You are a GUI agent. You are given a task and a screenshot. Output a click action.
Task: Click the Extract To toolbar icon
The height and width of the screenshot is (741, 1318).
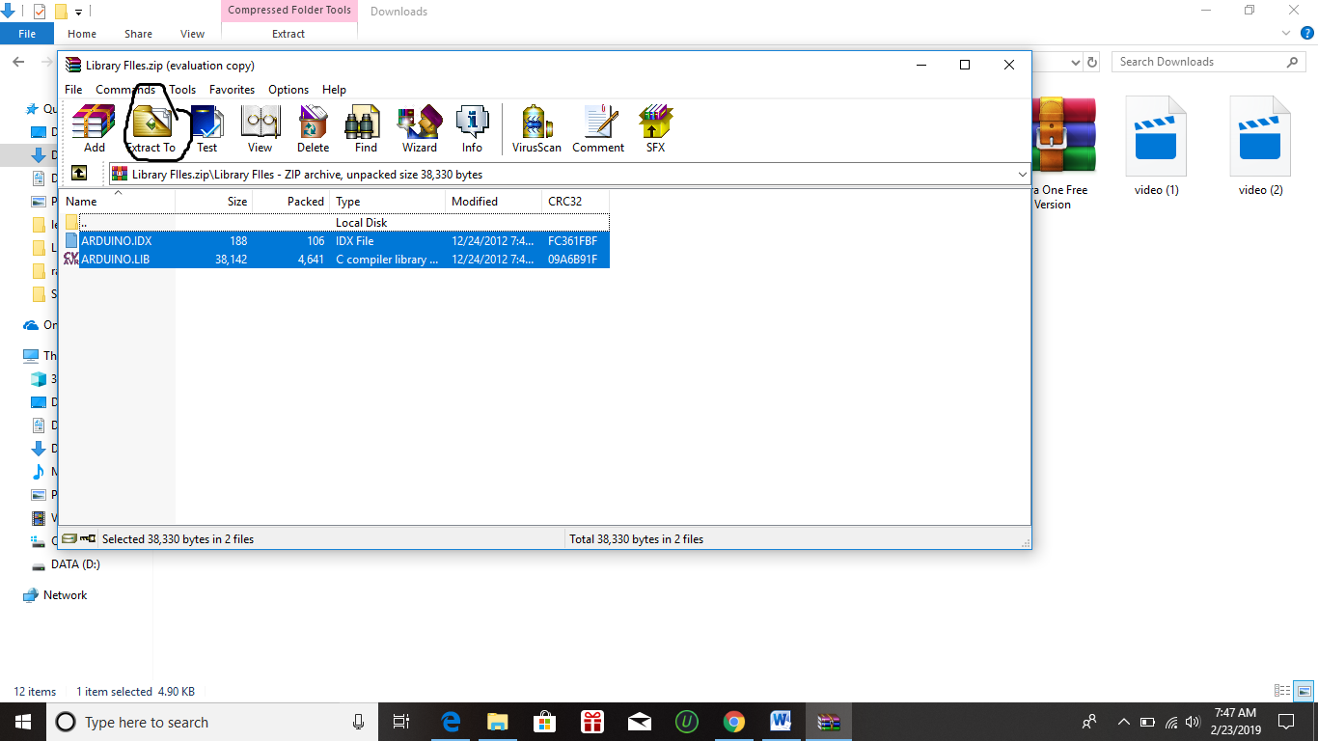(x=151, y=128)
